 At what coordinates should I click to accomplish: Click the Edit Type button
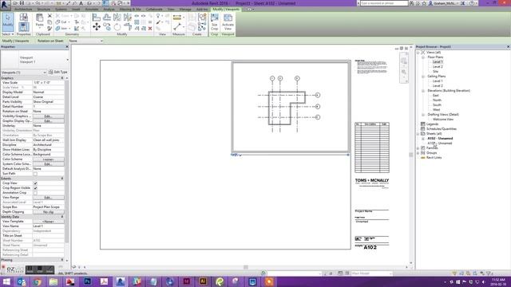(57, 72)
